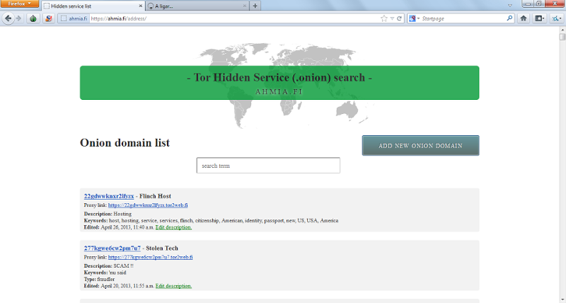Reload the page with the refresh icon
566x303 pixels.
coord(399,18)
